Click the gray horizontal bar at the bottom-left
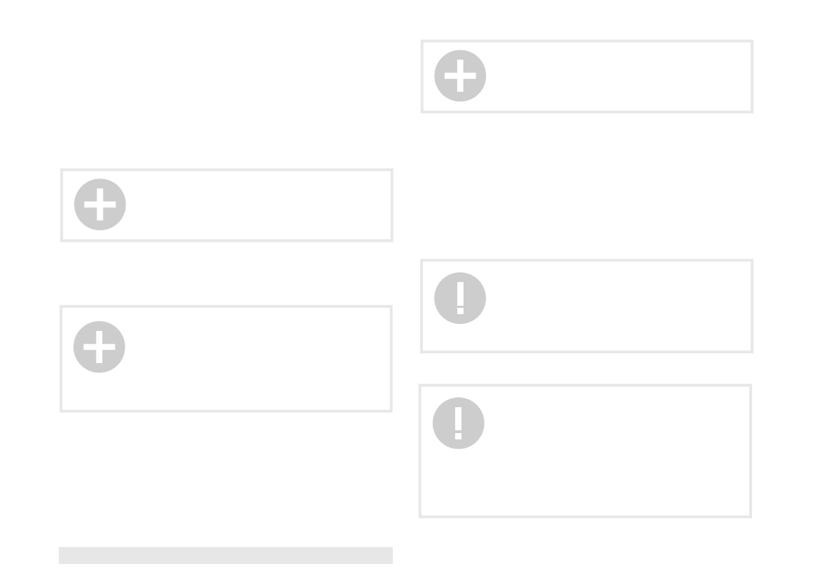The image size is (834, 587). click(x=225, y=556)
